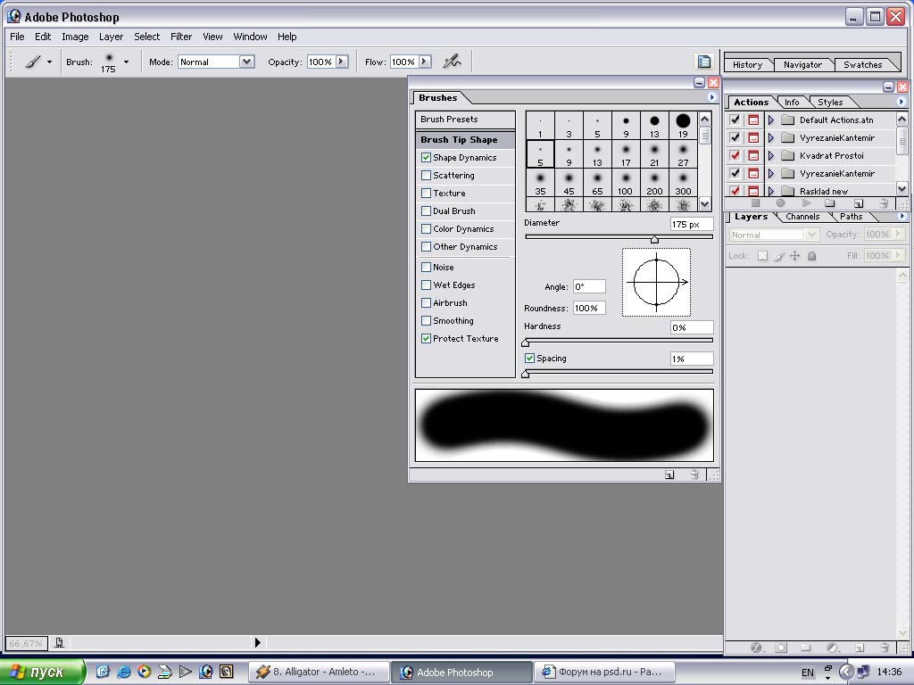This screenshot has height=685, width=914.
Task: Open the Actions panel flyout menu
Action: (x=902, y=102)
